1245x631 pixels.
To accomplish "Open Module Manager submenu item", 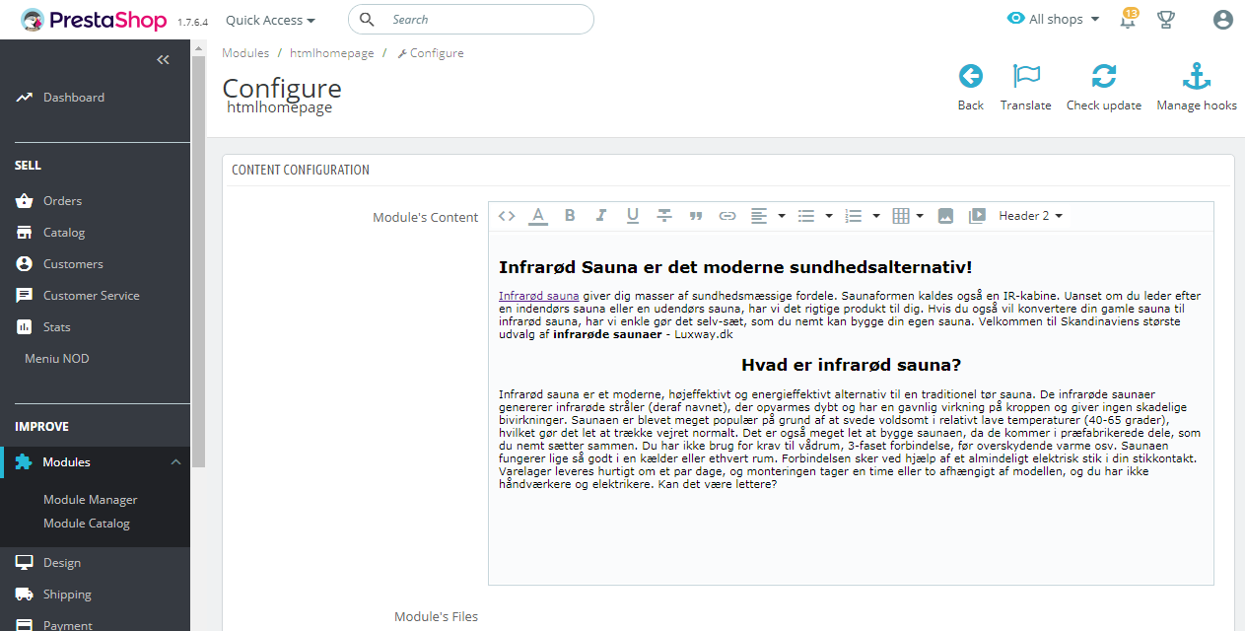I will (x=91, y=500).
